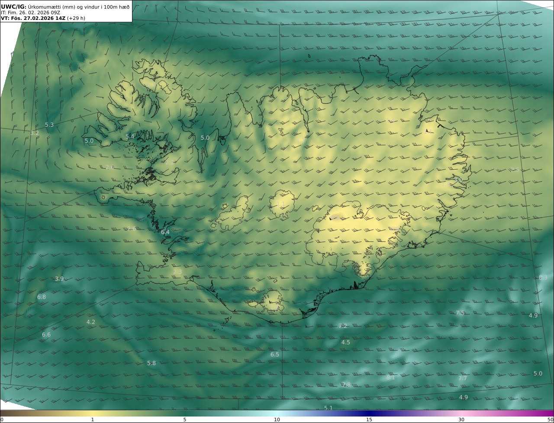This screenshot has width=554, height=423.
Task: Click the 5.8 value in the southwest sea
Action: click(x=151, y=363)
